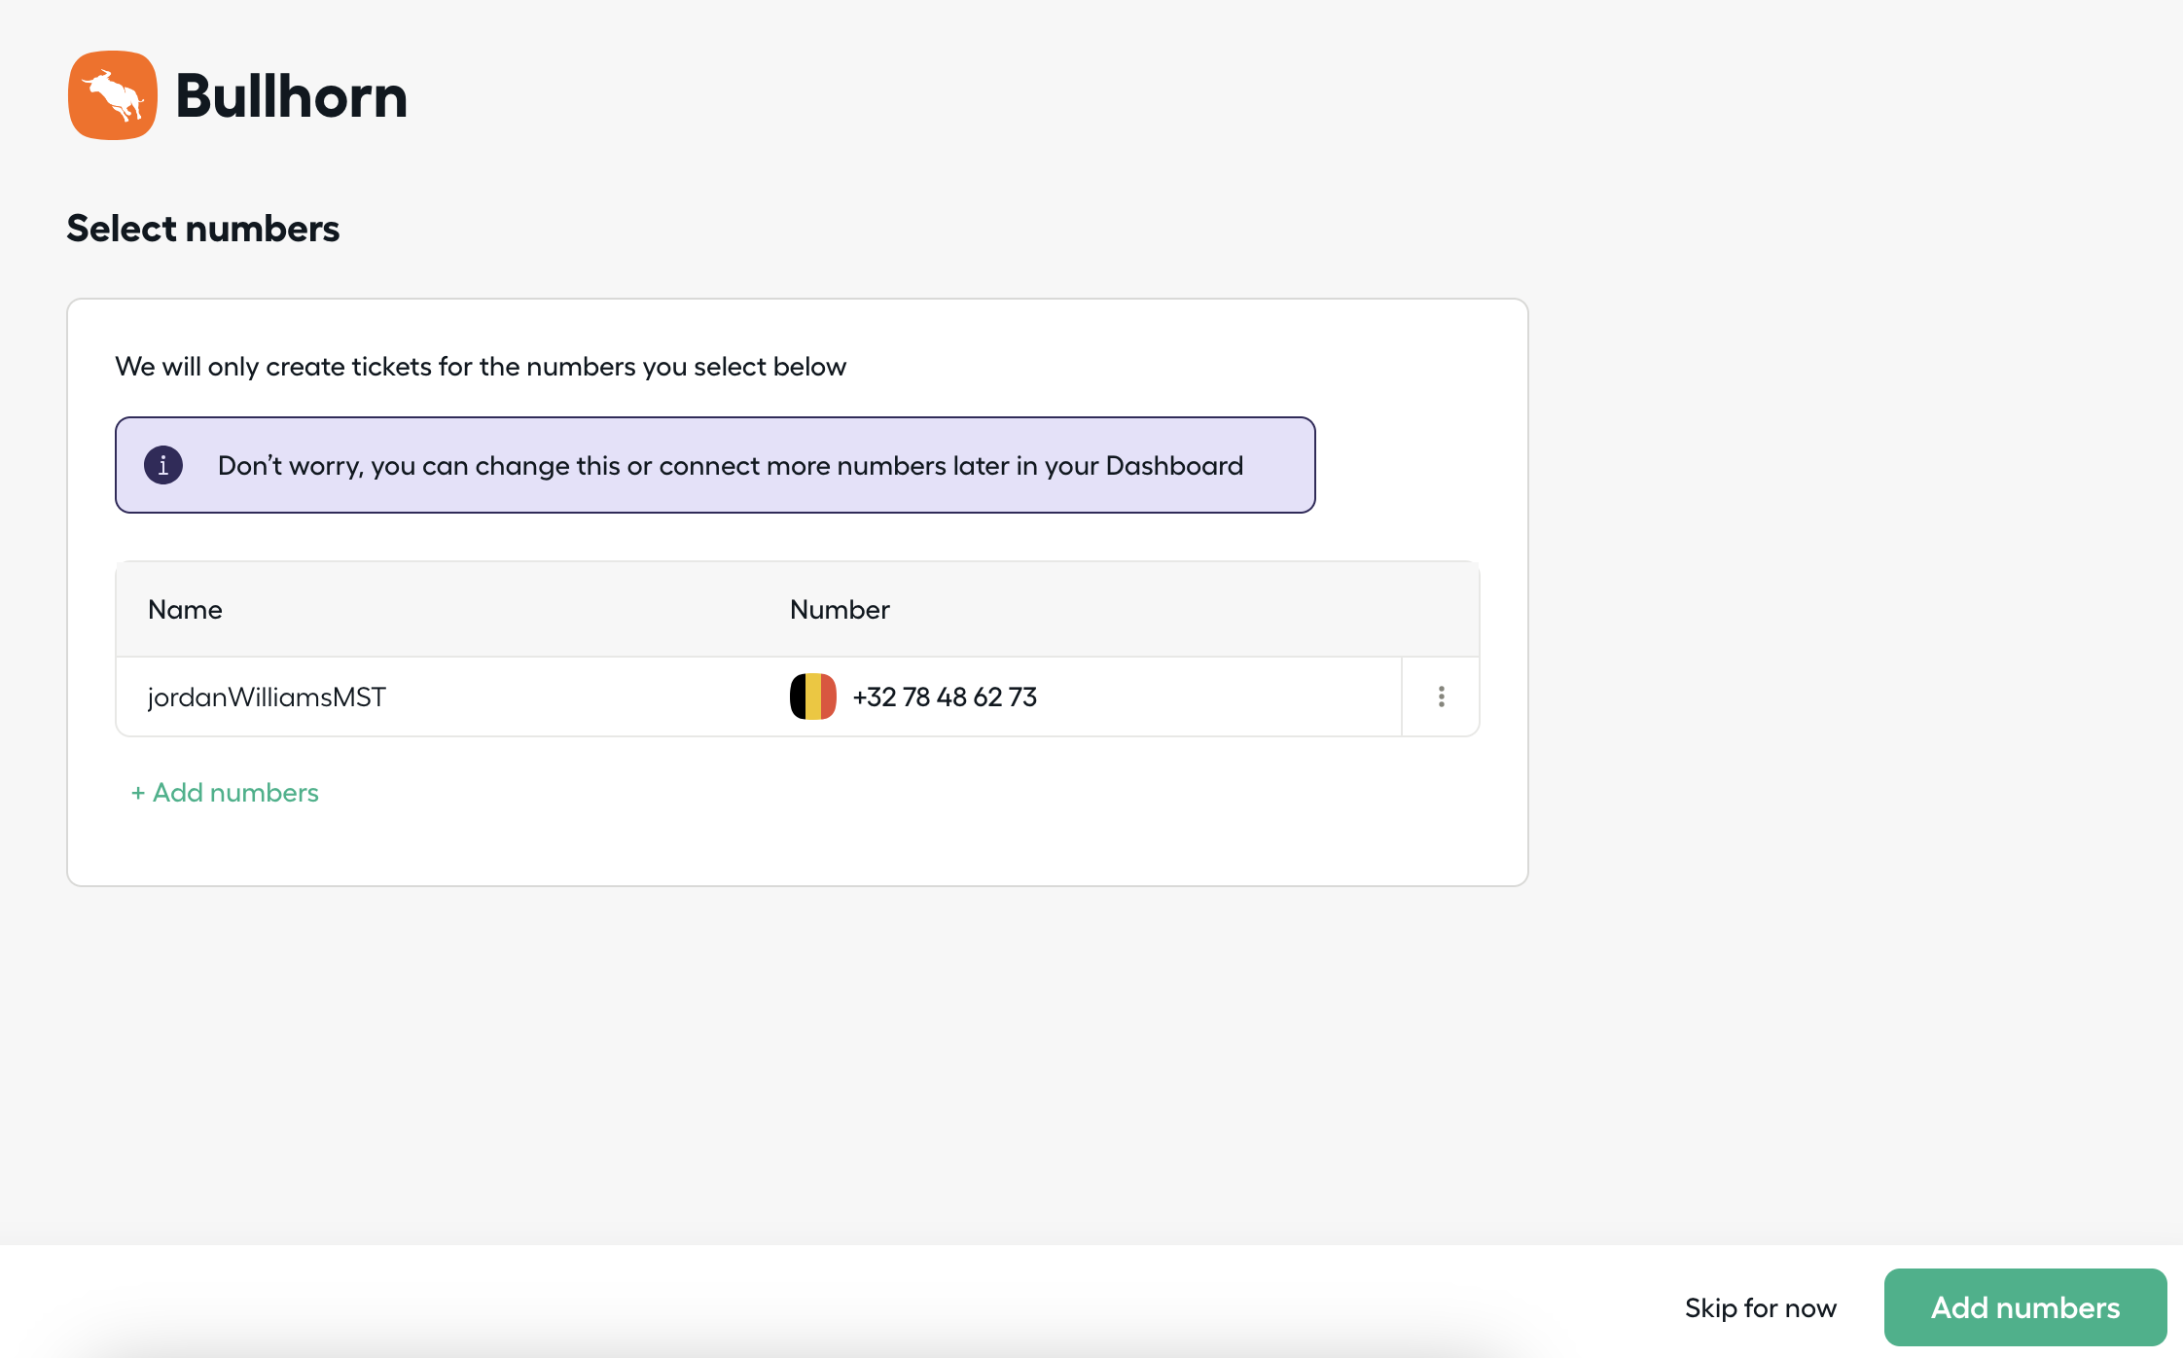Image resolution: width=2183 pixels, height=1358 pixels.
Task: Click the orange Bullhorn bull logo icon
Action: 113,95
